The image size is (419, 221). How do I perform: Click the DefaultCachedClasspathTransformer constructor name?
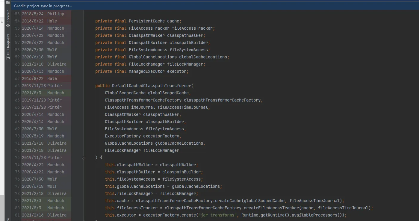(x=152, y=86)
